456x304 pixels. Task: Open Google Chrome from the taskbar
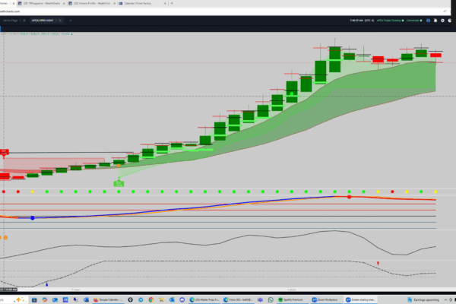point(151,299)
